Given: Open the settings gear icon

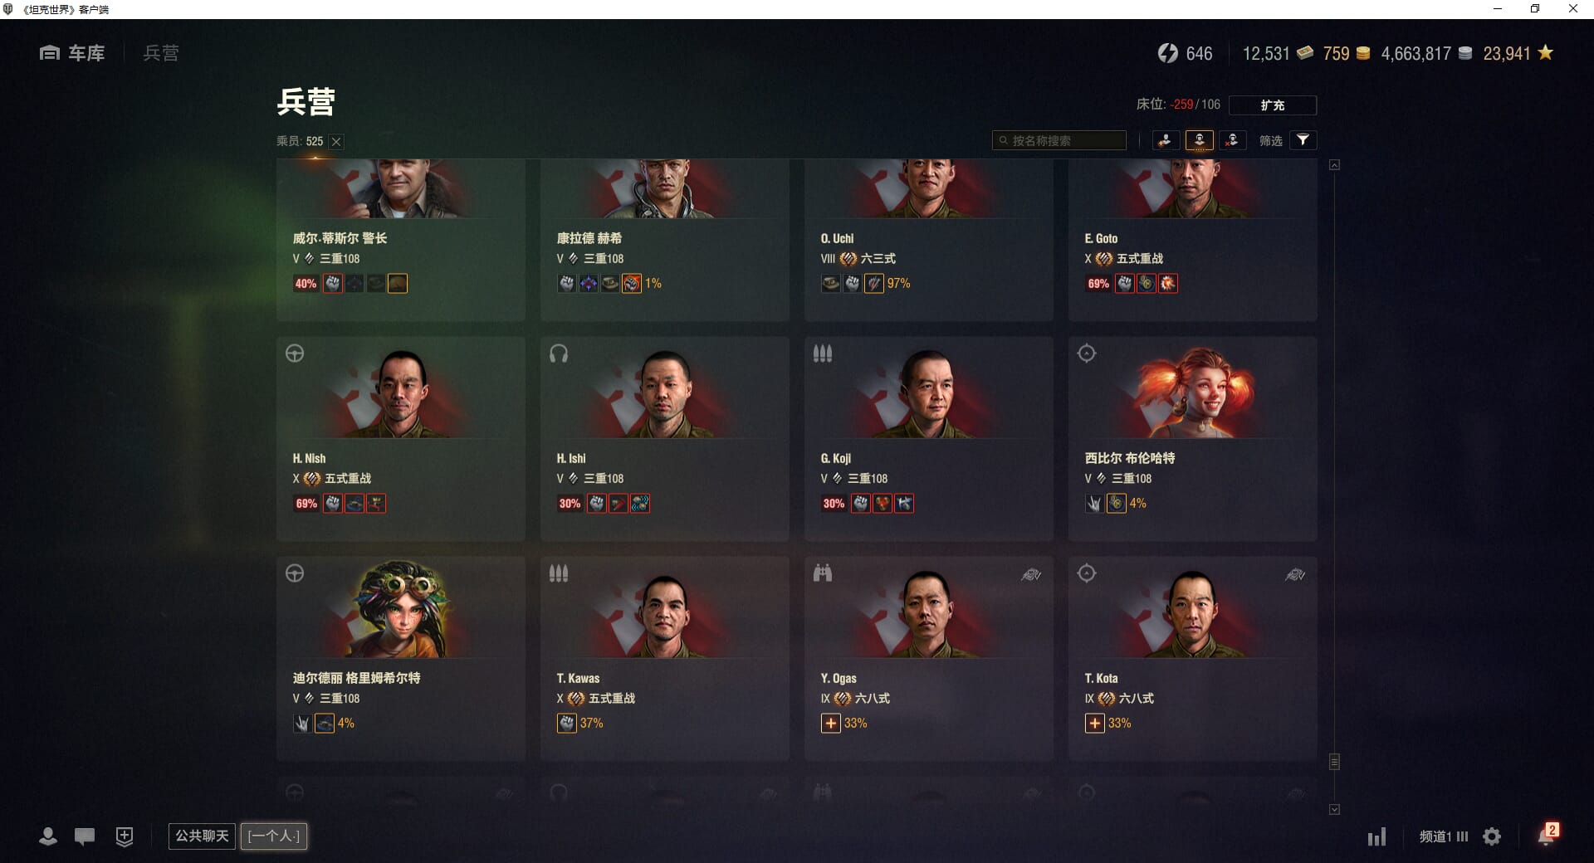Looking at the screenshot, I should pyautogui.click(x=1492, y=836).
